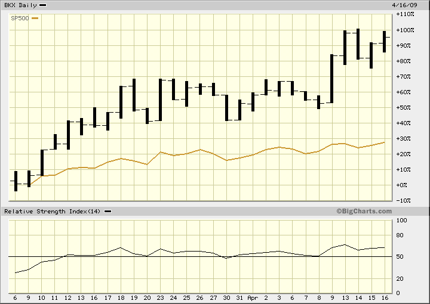Click the date label 10 on axis
The width and height of the screenshot is (430, 304).
click(42, 297)
